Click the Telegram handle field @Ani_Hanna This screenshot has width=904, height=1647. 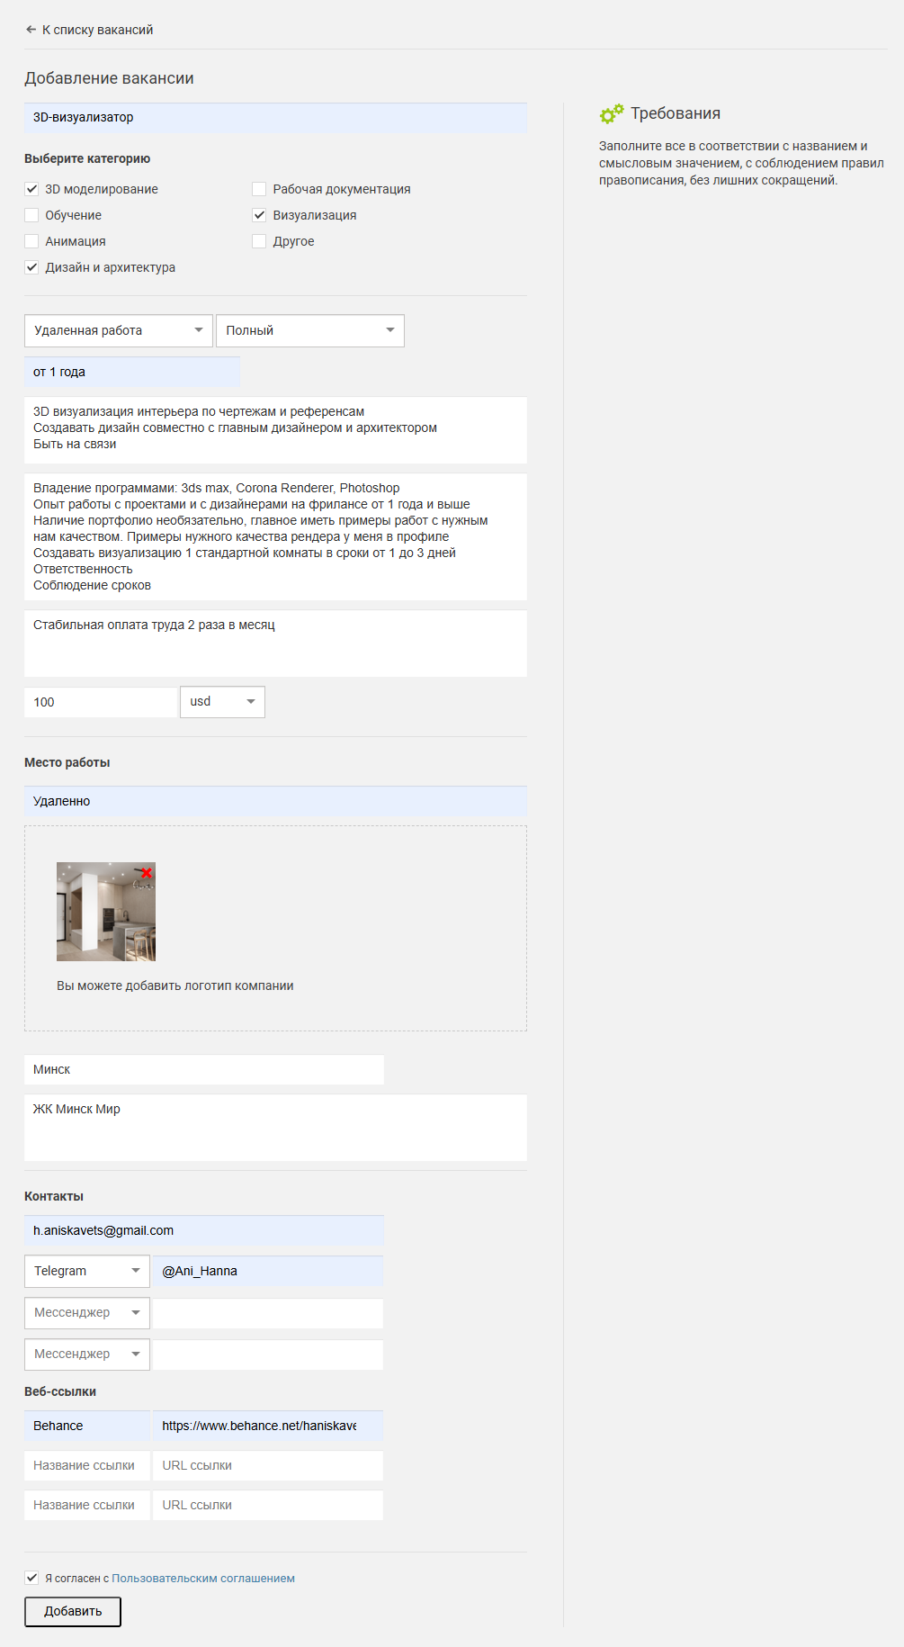[x=268, y=1272]
